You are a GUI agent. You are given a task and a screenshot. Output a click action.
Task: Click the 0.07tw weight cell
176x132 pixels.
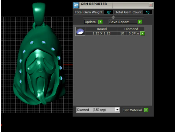pyautogui.click(x=133, y=33)
